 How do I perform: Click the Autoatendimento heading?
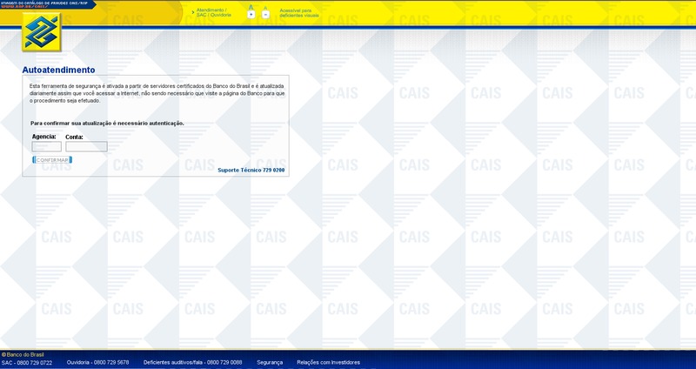coord(58,70)
